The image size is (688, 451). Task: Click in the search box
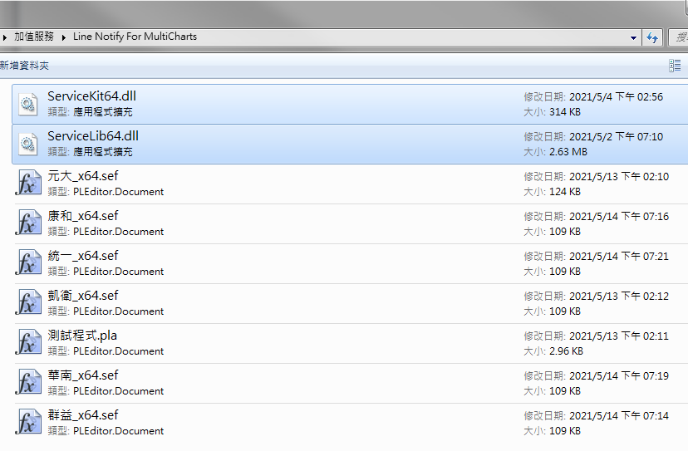coord(678,37)
